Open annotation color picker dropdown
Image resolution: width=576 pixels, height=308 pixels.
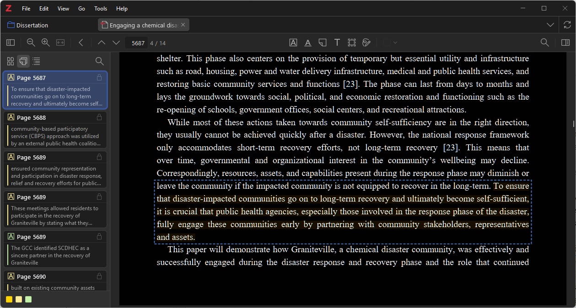[390, 42]
